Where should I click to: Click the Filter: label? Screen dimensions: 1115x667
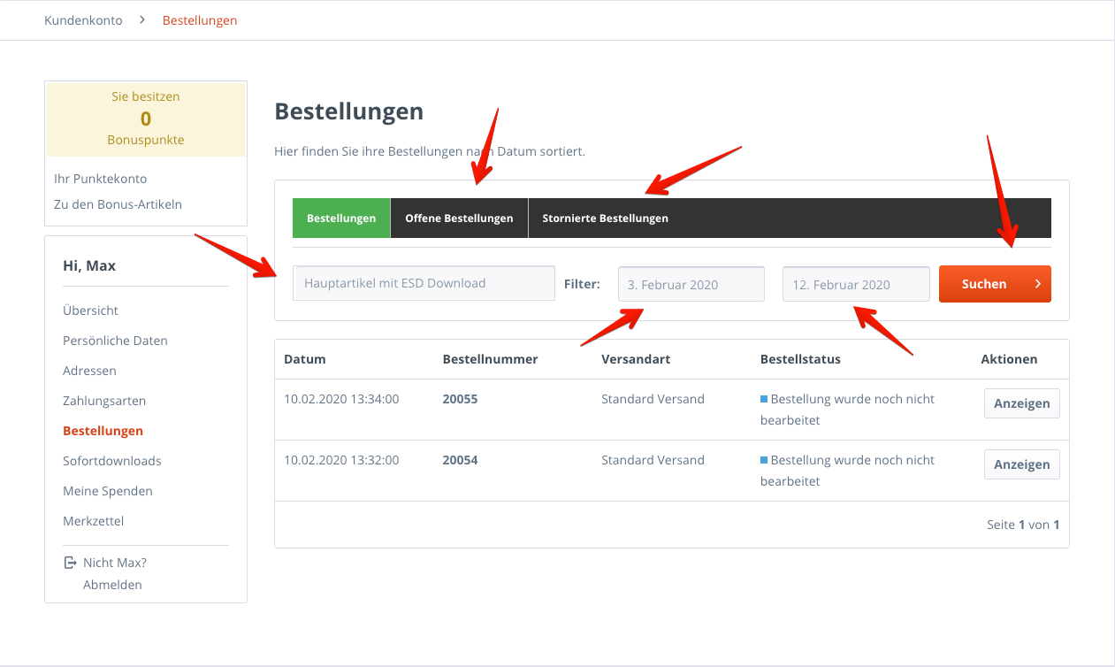582,284
